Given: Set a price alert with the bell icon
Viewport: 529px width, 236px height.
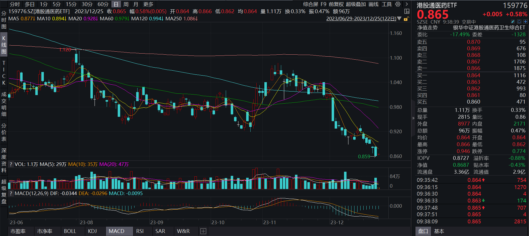Looking at the screenshot, I should coord(519,21).
